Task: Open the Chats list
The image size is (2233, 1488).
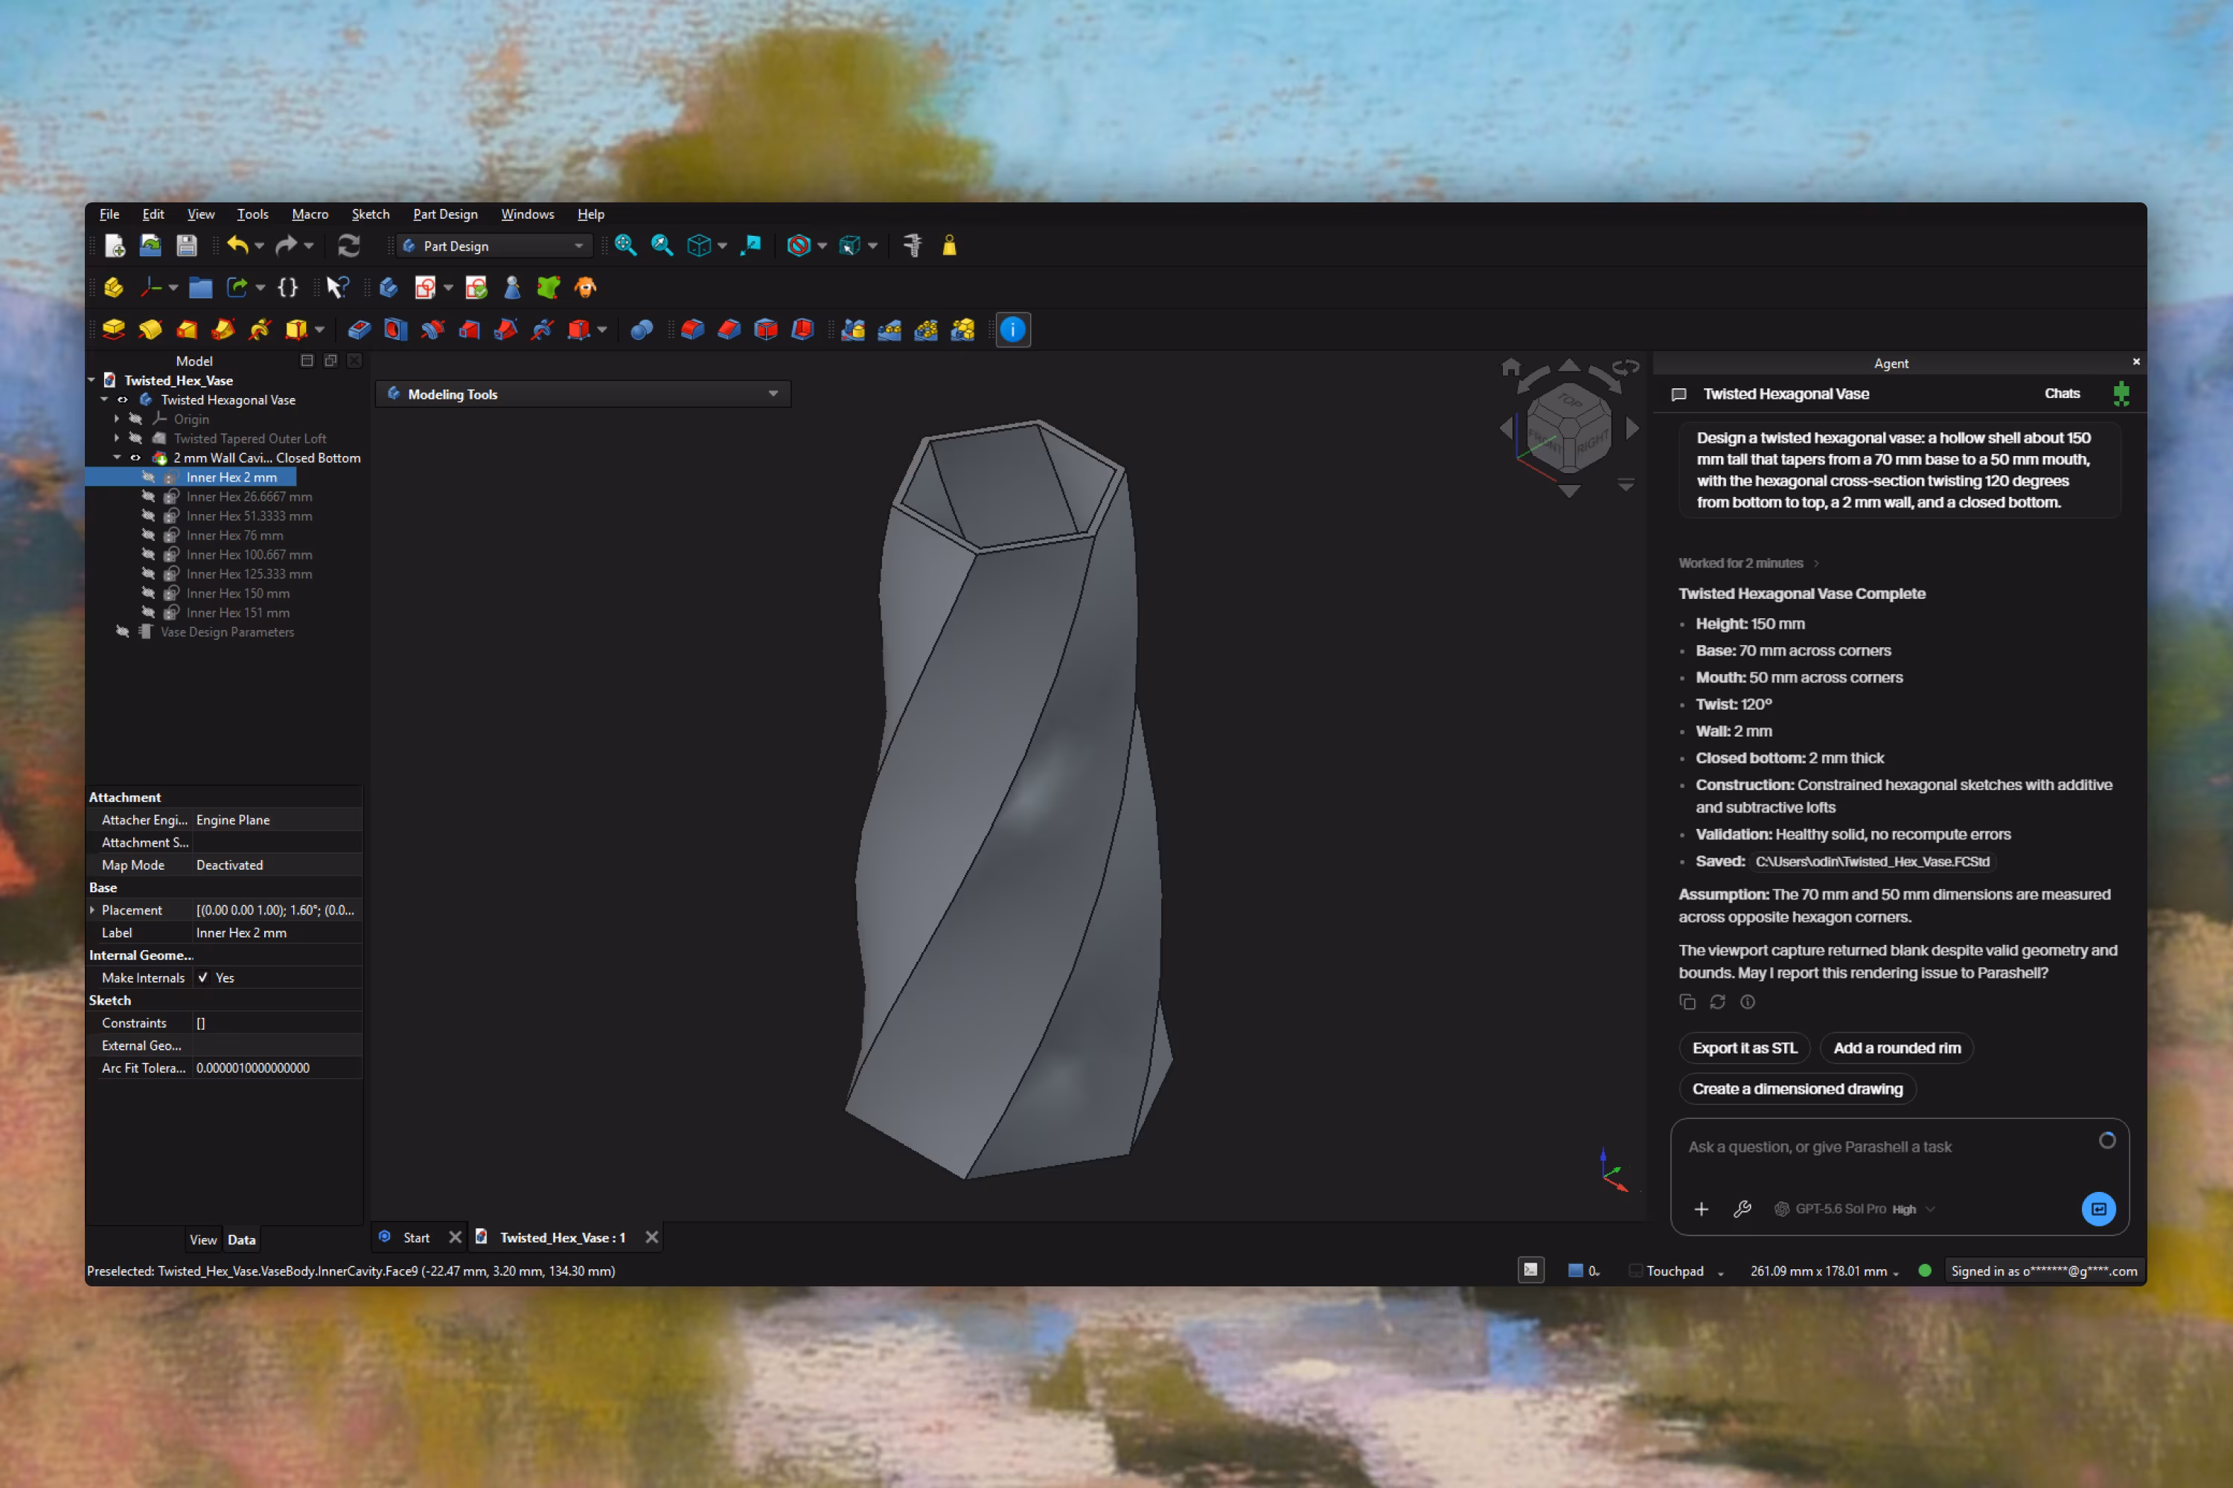Action: 2061,394
